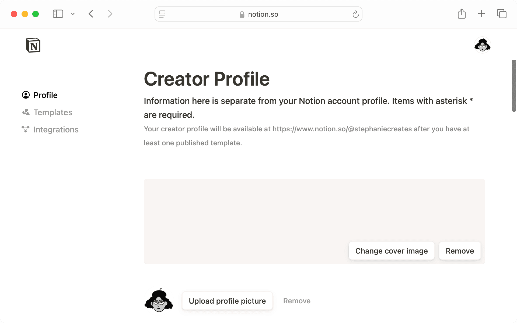Click the Share icon in Safari toolbar
The height and width of the screenshot is (323, 517).
tap(462, 14)
